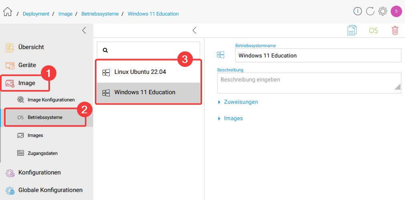Open the Betriebssysteme breadcrumb link
Viewport: 405px width, 200px height.
pos(100,14)
